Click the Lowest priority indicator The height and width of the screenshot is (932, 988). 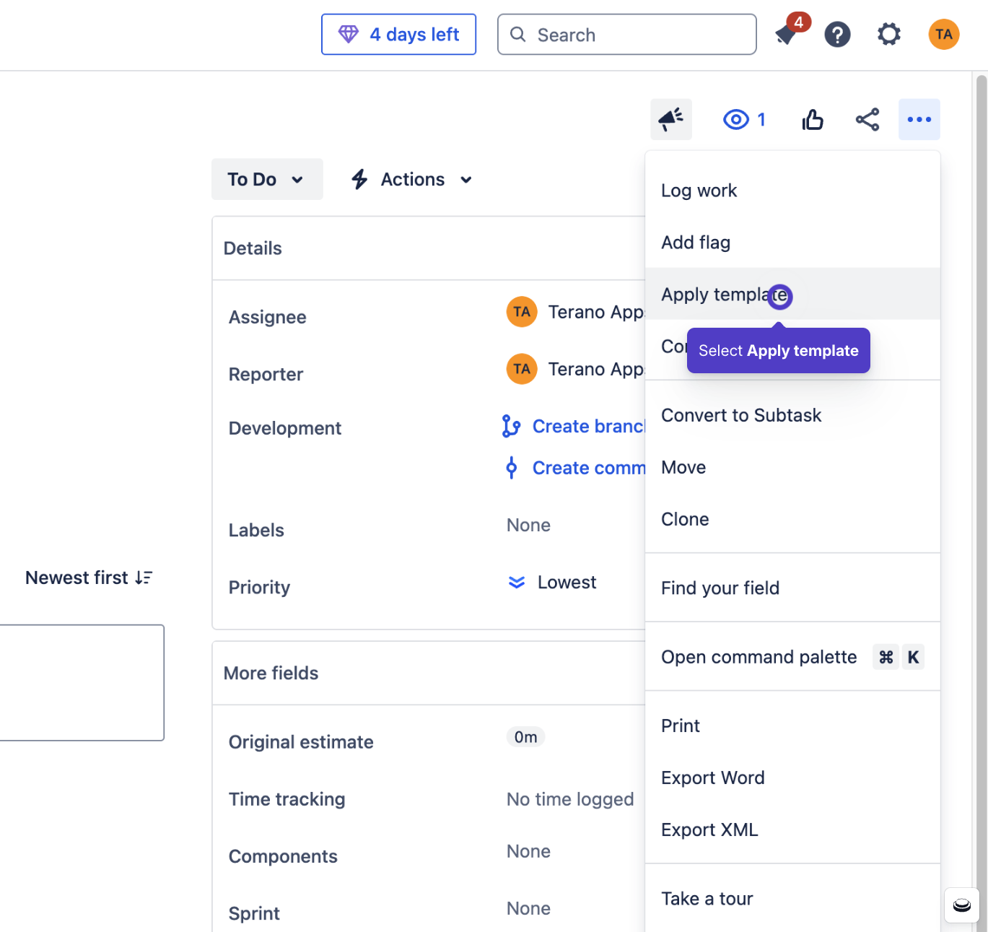[x=551, y=582]
